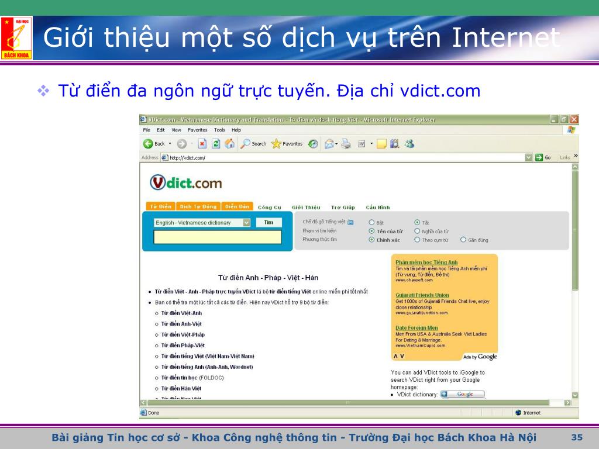The image size is (599, 449).
Task: Open Giới Thiệu tab
Action: [306, 208]
